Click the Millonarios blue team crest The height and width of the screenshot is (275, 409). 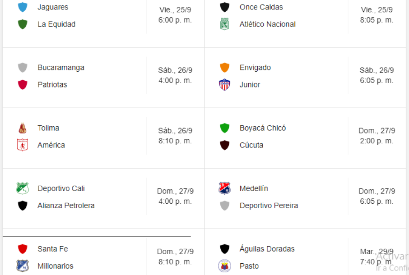(x=23, y=266)
